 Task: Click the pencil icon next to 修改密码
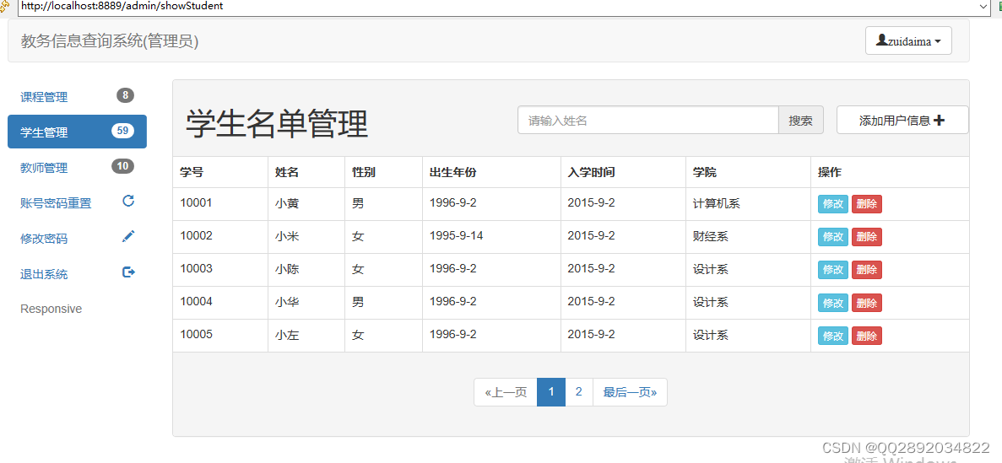point(128,237)
